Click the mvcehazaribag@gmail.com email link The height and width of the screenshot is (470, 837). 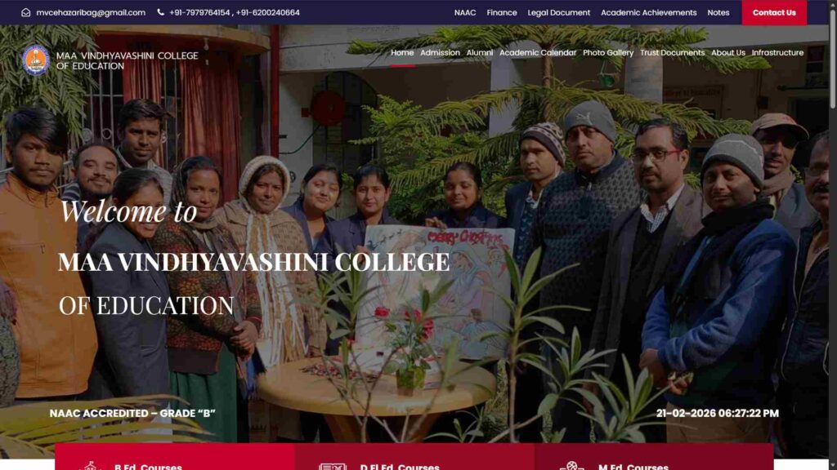pyautogui.click(x=91, y=12)
